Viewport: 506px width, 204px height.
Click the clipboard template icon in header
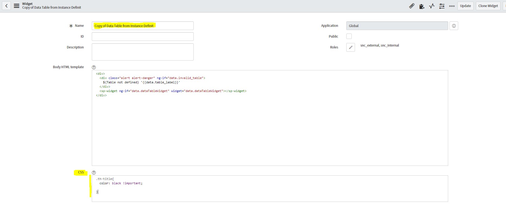click(422, 6)
